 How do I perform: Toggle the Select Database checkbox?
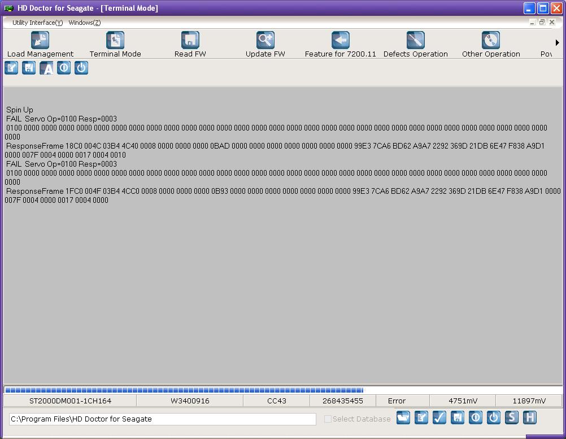tap(328, 419)
